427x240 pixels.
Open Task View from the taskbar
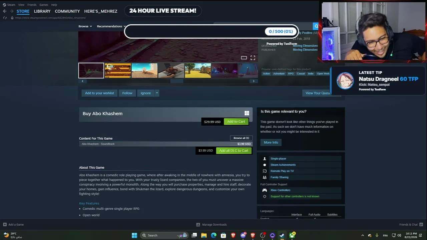(194, 235)
